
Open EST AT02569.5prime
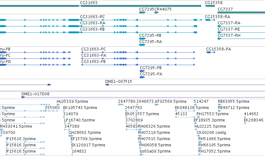point(171,102)
